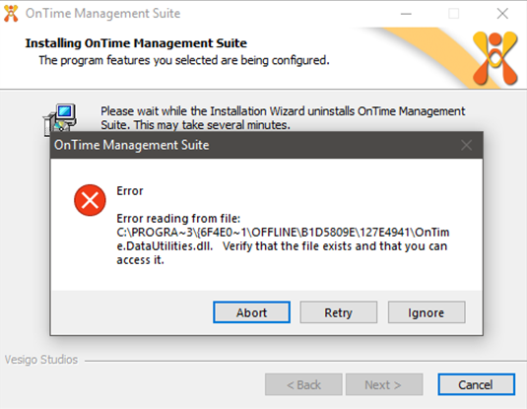Click the installer computer icon
This screenshot has width=527, height=409.
(x=60, y=118)
